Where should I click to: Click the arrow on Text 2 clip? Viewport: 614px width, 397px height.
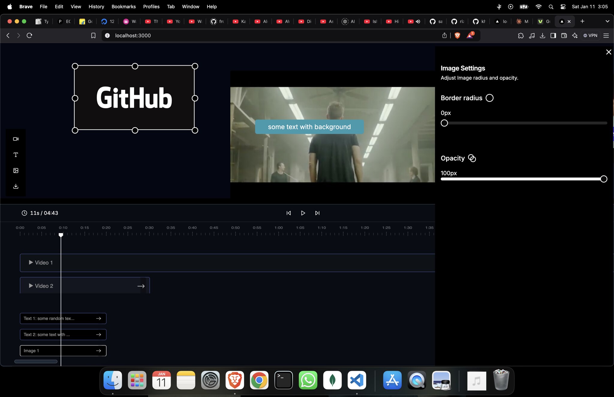(99, 335)
